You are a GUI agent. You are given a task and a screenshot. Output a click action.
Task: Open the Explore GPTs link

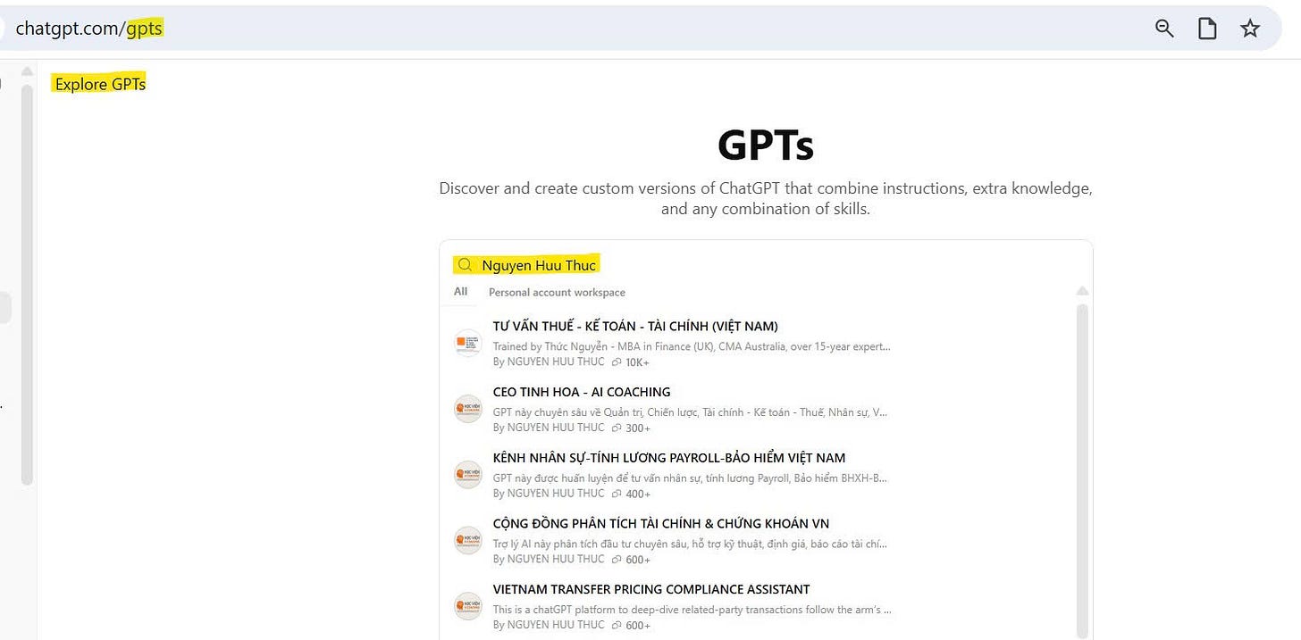tap(100, 84)
